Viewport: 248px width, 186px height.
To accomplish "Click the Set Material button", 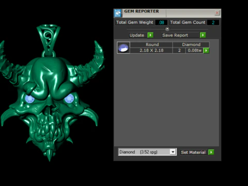I will tap(194, 152).
